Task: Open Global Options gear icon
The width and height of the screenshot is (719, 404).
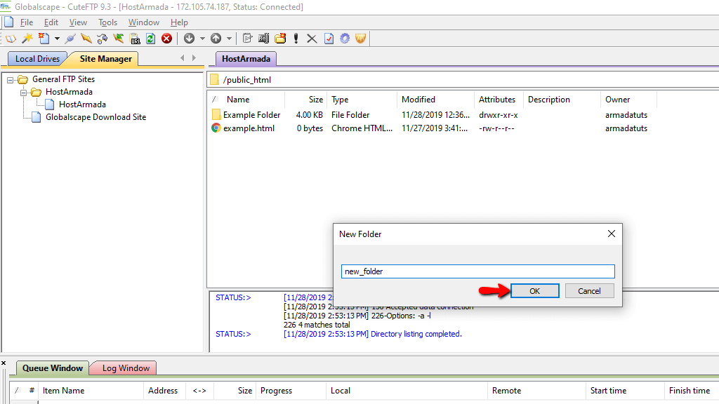Action: [345, 39]
